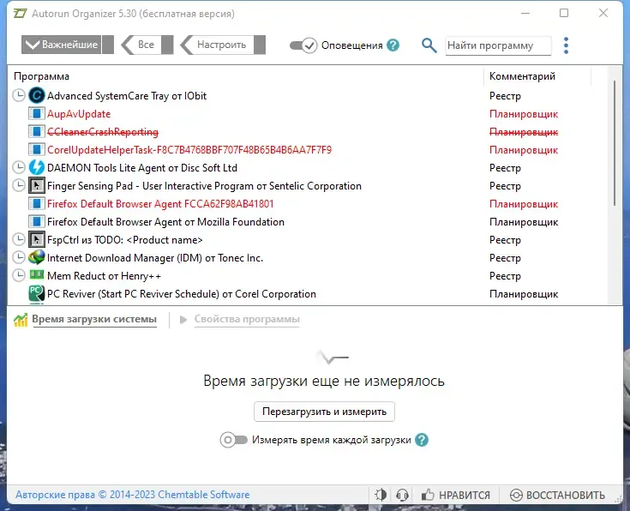630x511 pixels.
Task: Click the program list vertical scrollbar
Action: [x=615, y=142]
